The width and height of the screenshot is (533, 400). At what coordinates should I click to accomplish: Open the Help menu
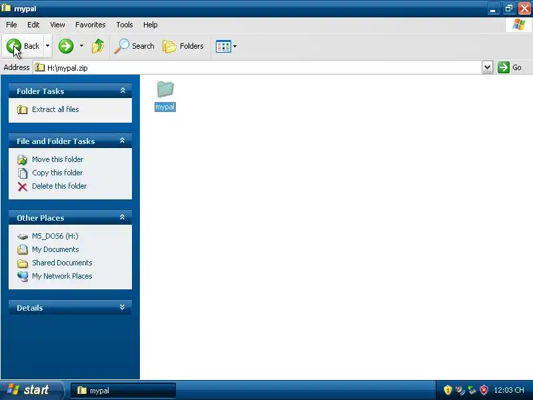[151, 25]
